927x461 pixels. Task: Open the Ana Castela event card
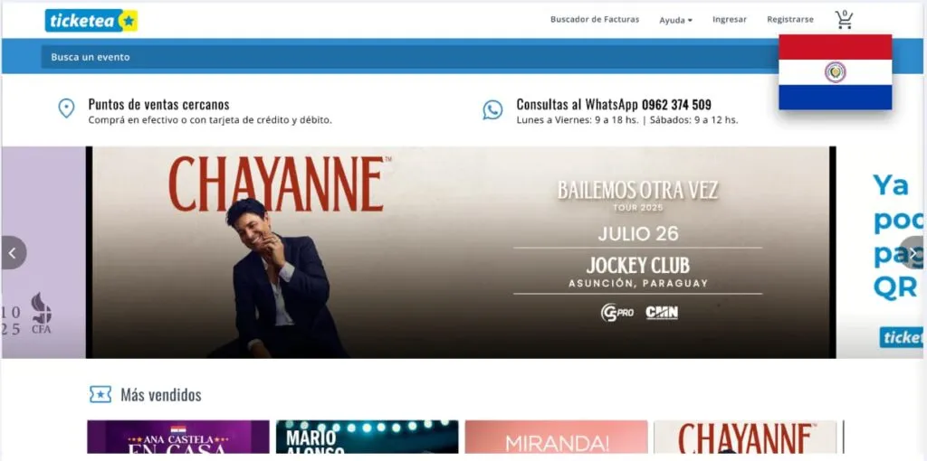(178, 437)
